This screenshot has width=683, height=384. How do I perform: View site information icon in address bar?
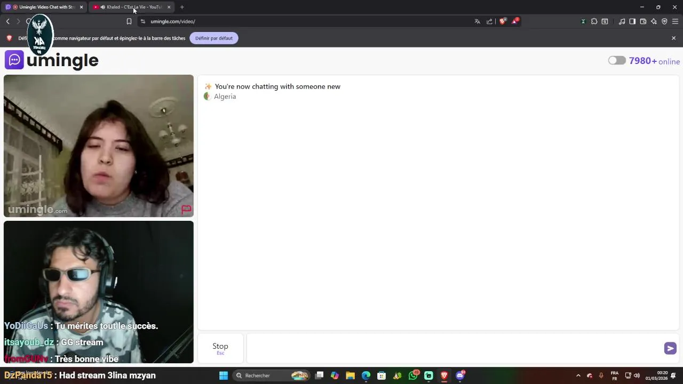142,21
